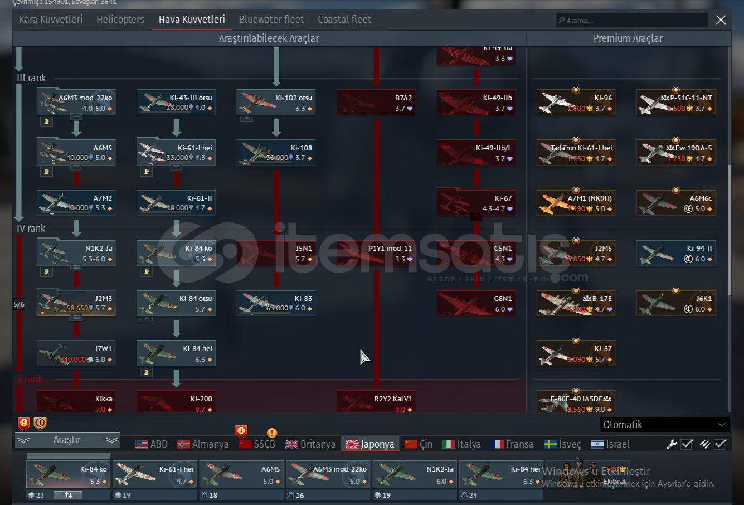The height and width of the screenshot is (505, 744).
Task: Select the Ki-61-II research card
Action: [x=176, y=203]
